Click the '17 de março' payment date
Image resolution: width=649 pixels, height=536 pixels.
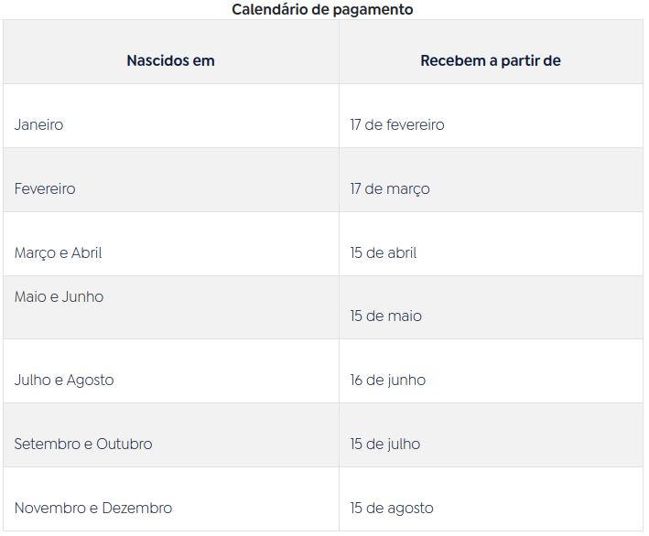390,189
